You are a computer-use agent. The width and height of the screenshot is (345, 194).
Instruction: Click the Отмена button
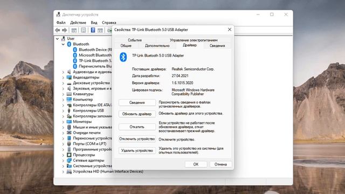220,164
